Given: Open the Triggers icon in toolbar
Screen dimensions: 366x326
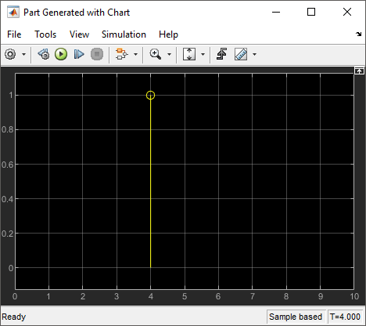Looking at the screenshot, I should 221,54.
